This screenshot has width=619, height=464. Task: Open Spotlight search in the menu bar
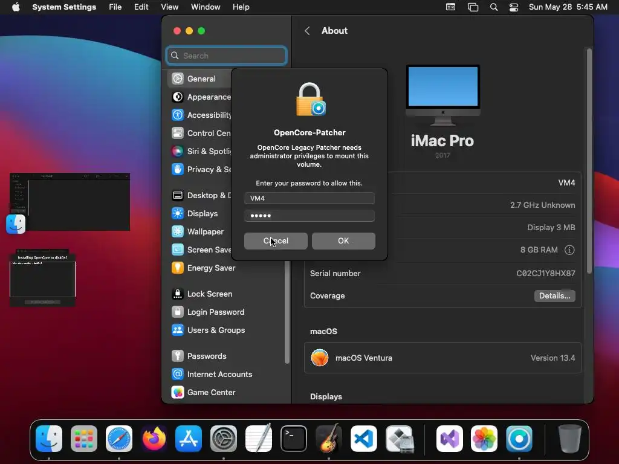493,7
